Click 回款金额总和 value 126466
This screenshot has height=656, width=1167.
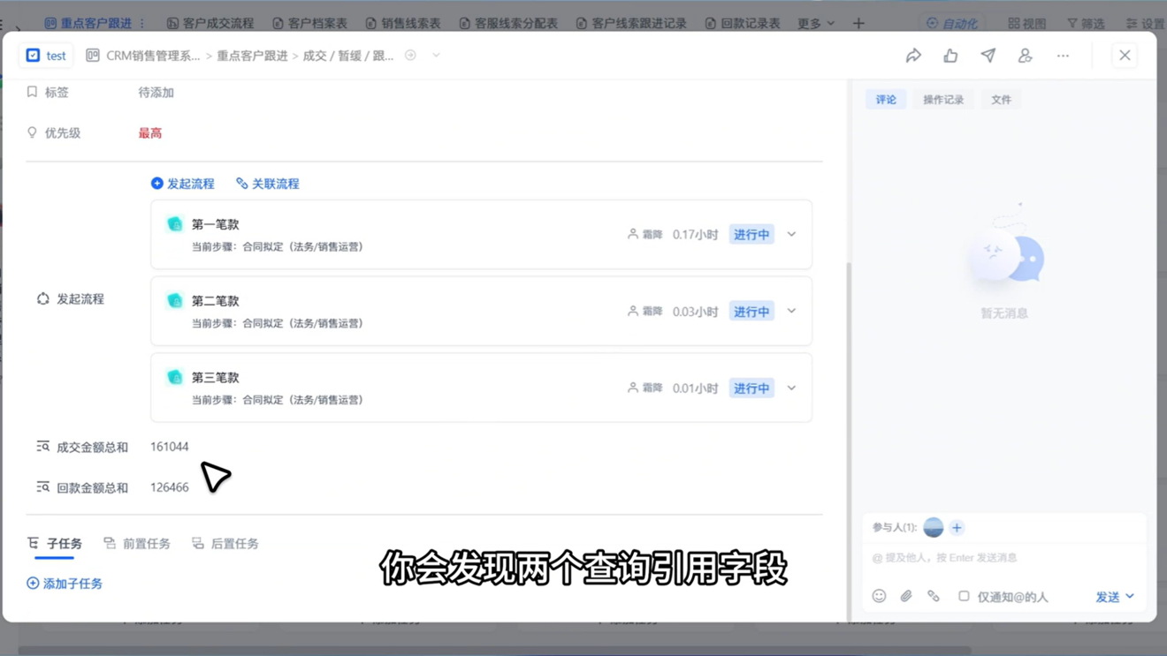pos(170,487)
